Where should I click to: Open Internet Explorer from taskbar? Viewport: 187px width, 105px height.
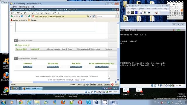coord(29,102)
